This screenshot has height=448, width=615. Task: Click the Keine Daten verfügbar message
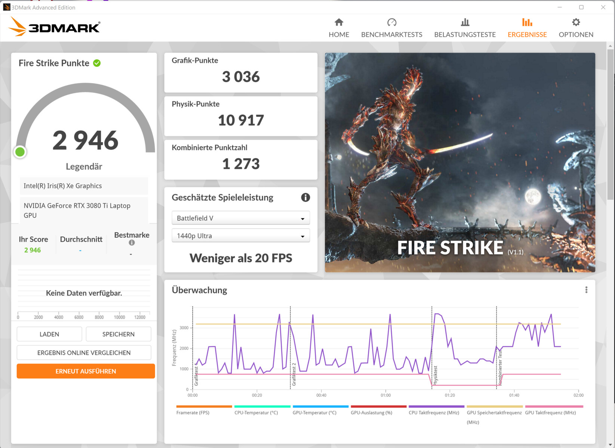click(x=84, y=293)
